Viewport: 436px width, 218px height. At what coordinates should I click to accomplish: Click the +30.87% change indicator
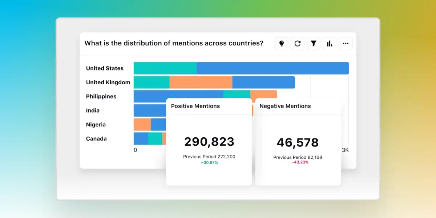pos(209,162)
